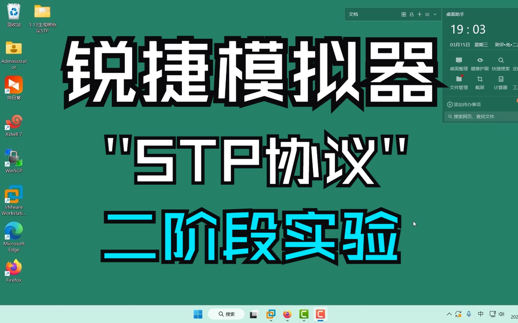Click the taskbar 搜索 box

(x=226, y=314)
